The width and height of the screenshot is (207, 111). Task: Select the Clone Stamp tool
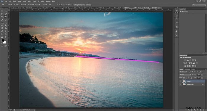point(2,22)
